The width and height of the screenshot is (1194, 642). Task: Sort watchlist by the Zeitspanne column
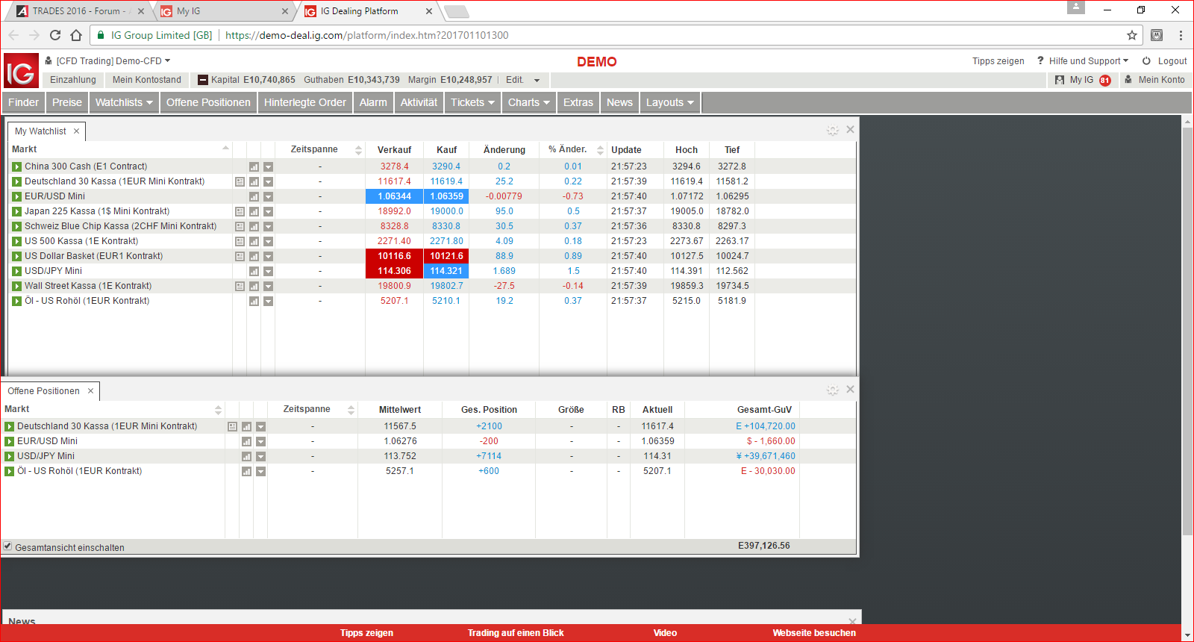point(319,150)
